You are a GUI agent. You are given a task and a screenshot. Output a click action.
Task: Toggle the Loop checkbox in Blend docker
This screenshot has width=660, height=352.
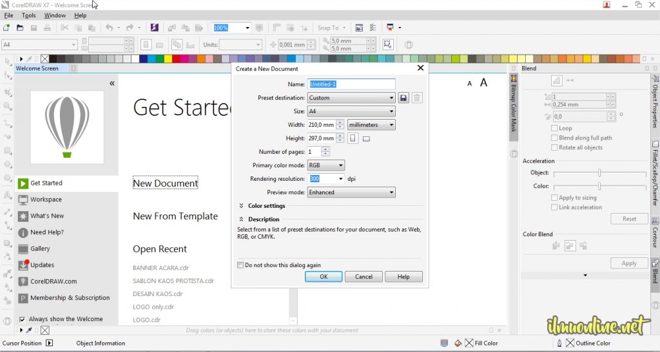point(554,128)
